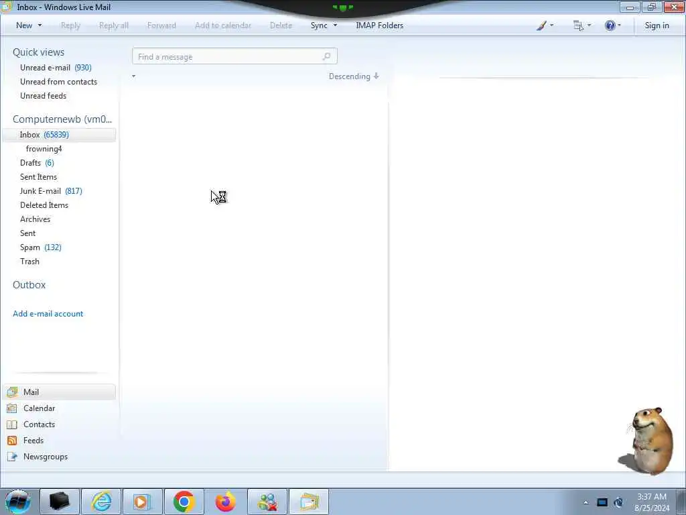Viewport: 686px width, 515px height.
Task: Click the tray monitor icon
Action: click(x=602, y=502)
